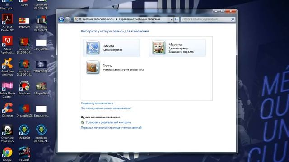Select the CCleaner desktop icon

pos(7,110)
